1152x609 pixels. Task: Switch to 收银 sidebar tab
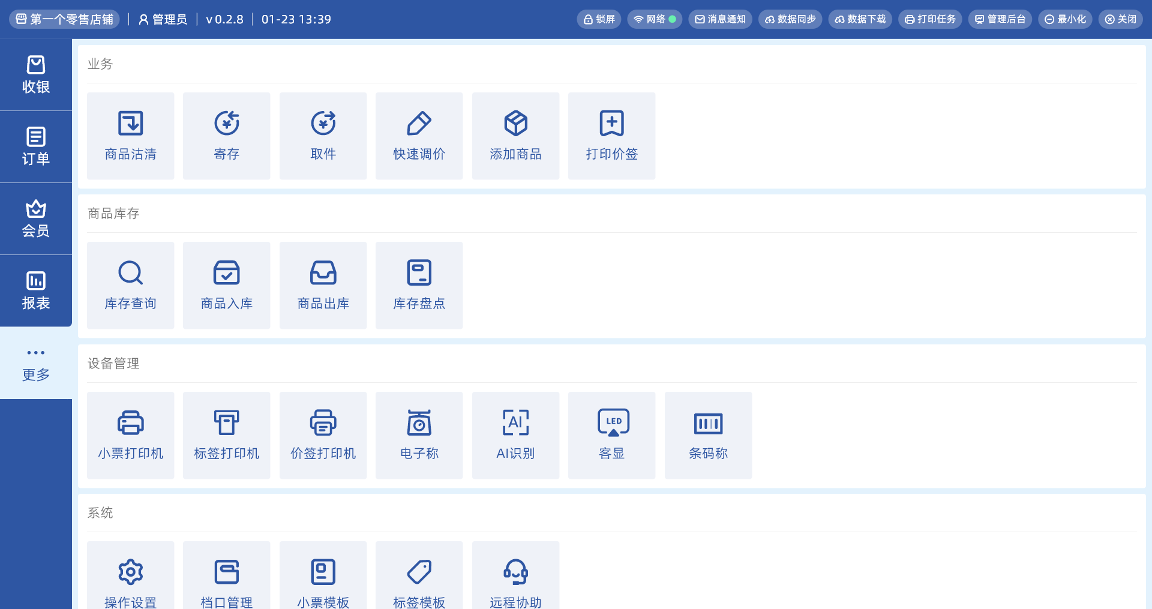coord(36,75)
